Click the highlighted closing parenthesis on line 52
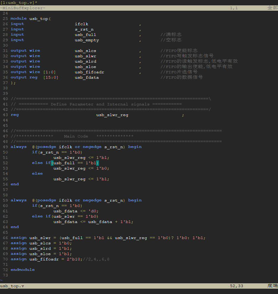 (97, 163)
